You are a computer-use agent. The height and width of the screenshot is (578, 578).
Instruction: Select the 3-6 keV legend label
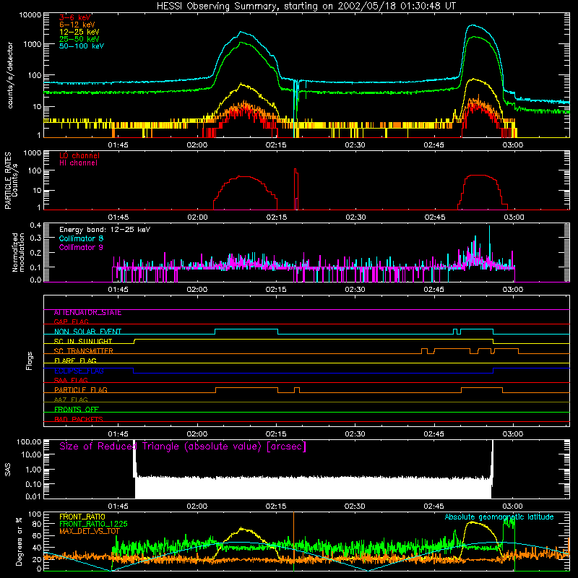click(75, 17)
